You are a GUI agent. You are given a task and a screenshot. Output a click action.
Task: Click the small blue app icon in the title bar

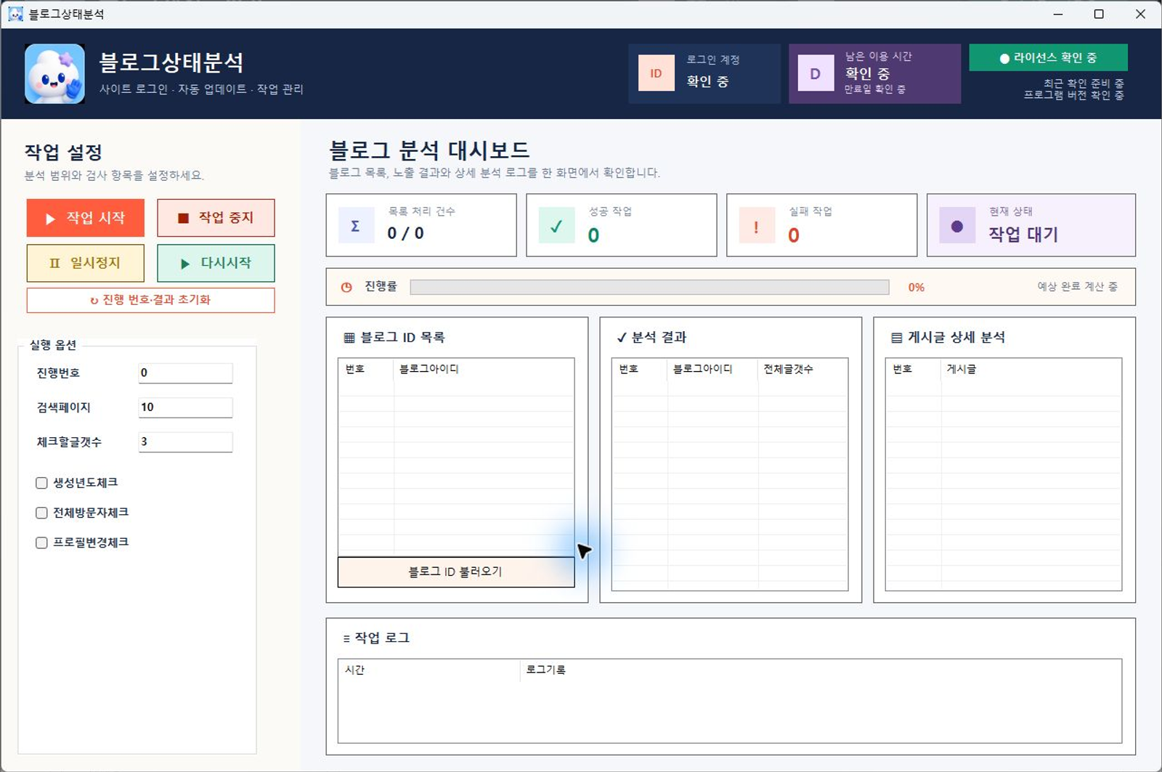point(15,14)
